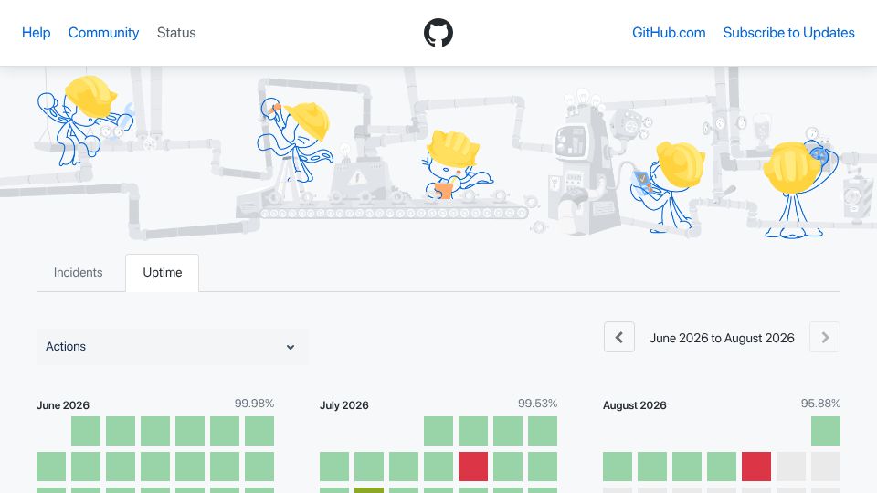Screen dimensions: 877x493
Task: Click the red outage day in July 2026
Action: (x=473, y=467)
